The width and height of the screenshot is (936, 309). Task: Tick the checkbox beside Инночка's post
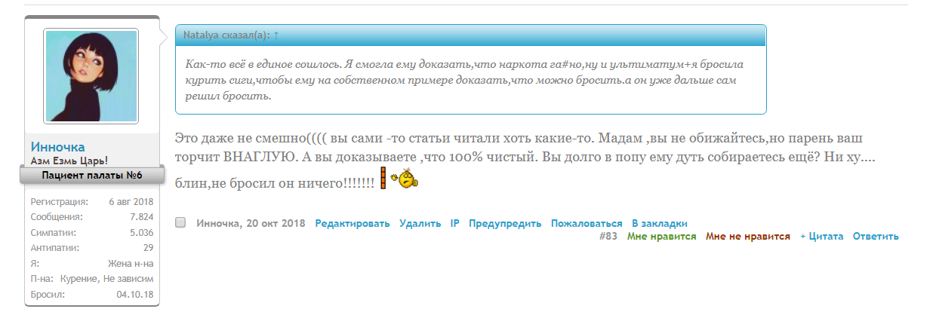pyautogui.click(x=180, y=223)
